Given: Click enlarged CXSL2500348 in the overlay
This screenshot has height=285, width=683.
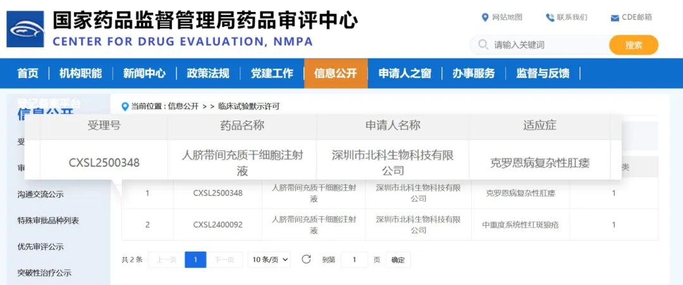Looking at the screenshot, I should pyautogui.click(x=104, y=163).
